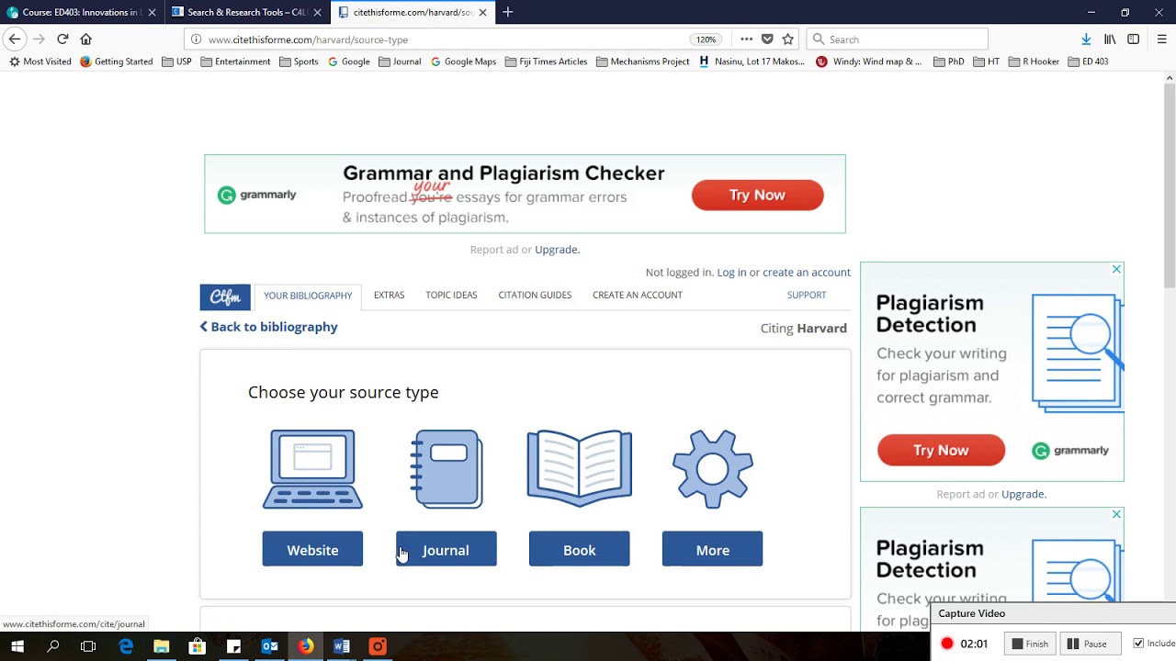Finish the video capture recording

(x=1030, y=644)
